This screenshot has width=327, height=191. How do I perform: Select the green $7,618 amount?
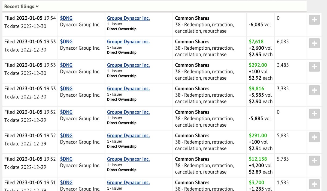coord(256,42)
